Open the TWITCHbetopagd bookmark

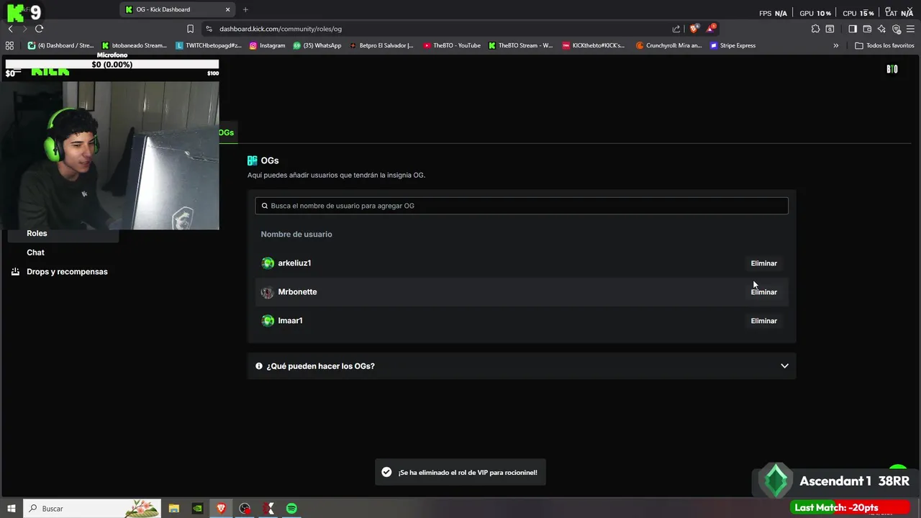(x=209, y=45)
